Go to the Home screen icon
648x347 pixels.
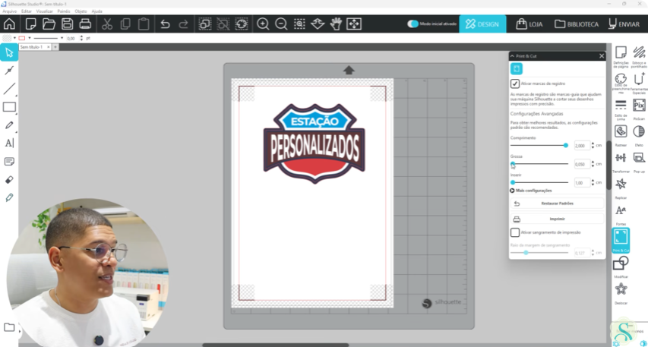coord(9,24)
